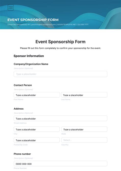Screen dimensions: 121x171
Task: Click Description (Optional) under Address label
Action: [x=23, y=113]
